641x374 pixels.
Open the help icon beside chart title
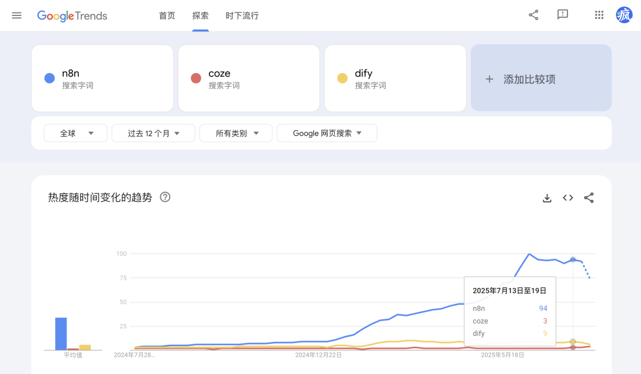pos(166,197)
